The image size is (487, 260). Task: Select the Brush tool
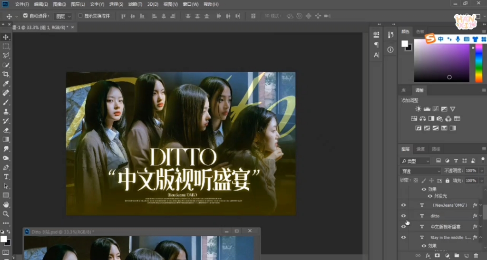6,102
